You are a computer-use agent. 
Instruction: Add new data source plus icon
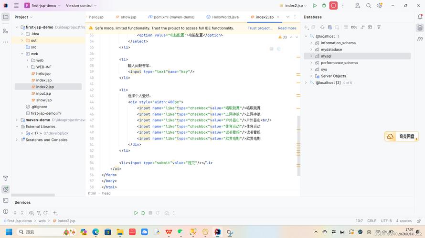306,27
